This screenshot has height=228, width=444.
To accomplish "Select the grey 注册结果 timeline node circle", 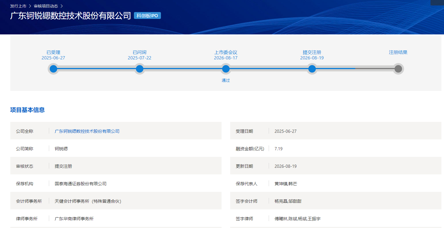I will tap(398, 69).
